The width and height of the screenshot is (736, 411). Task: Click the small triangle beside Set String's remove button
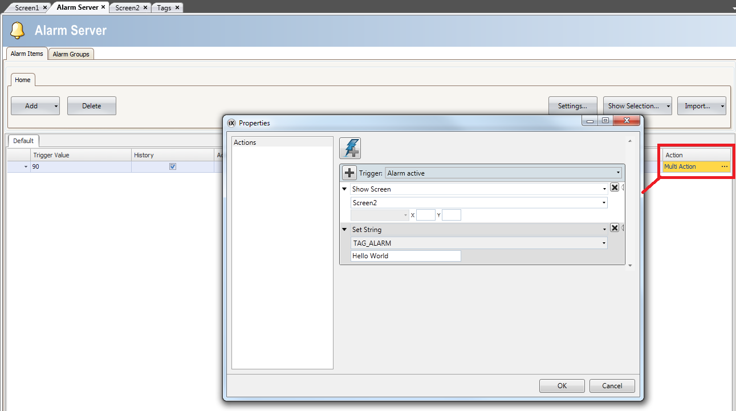point(623,228)
